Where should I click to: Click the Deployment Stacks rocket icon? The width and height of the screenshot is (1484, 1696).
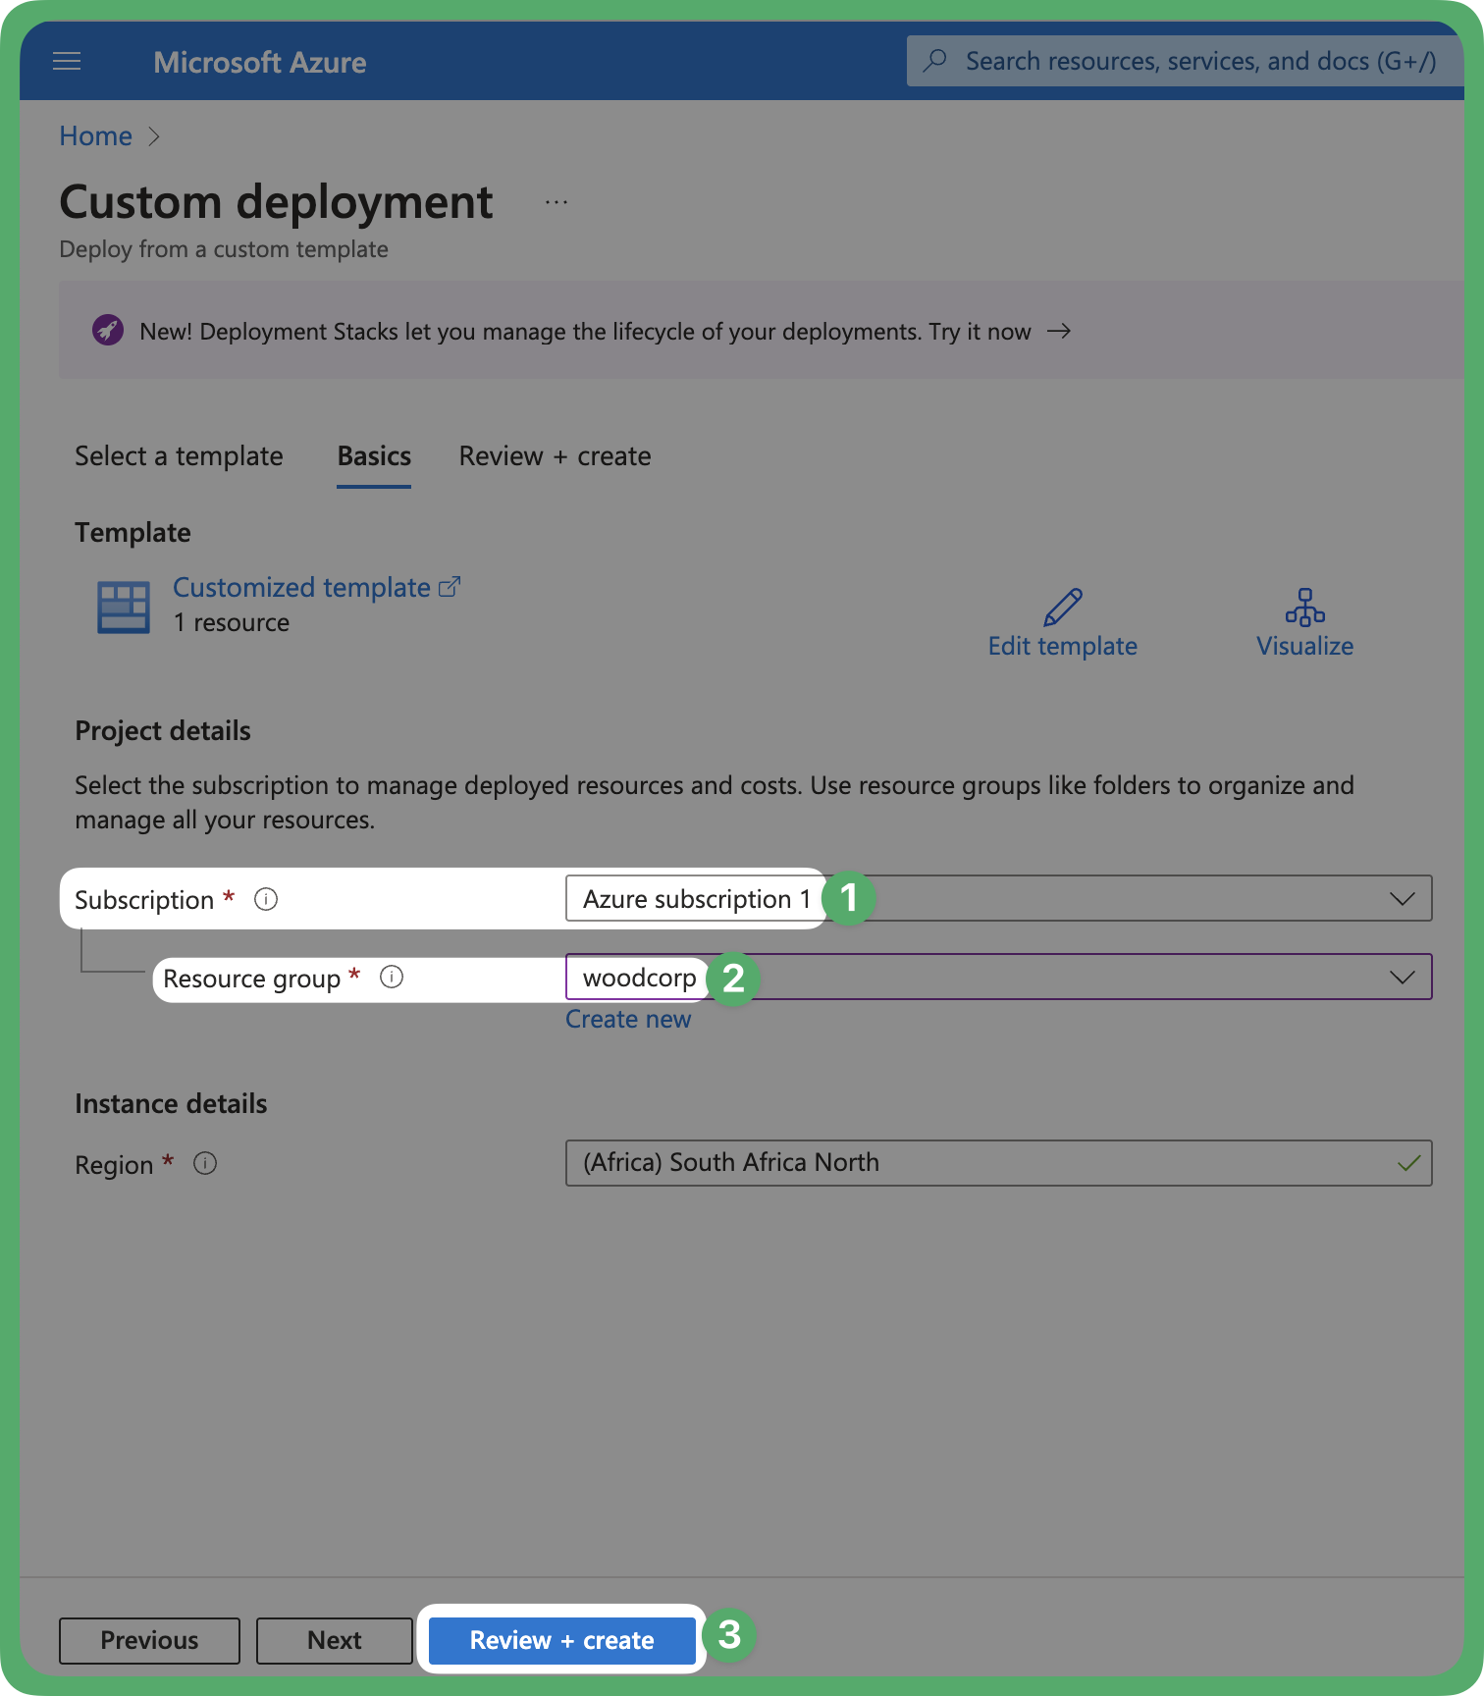click(108, 331)
